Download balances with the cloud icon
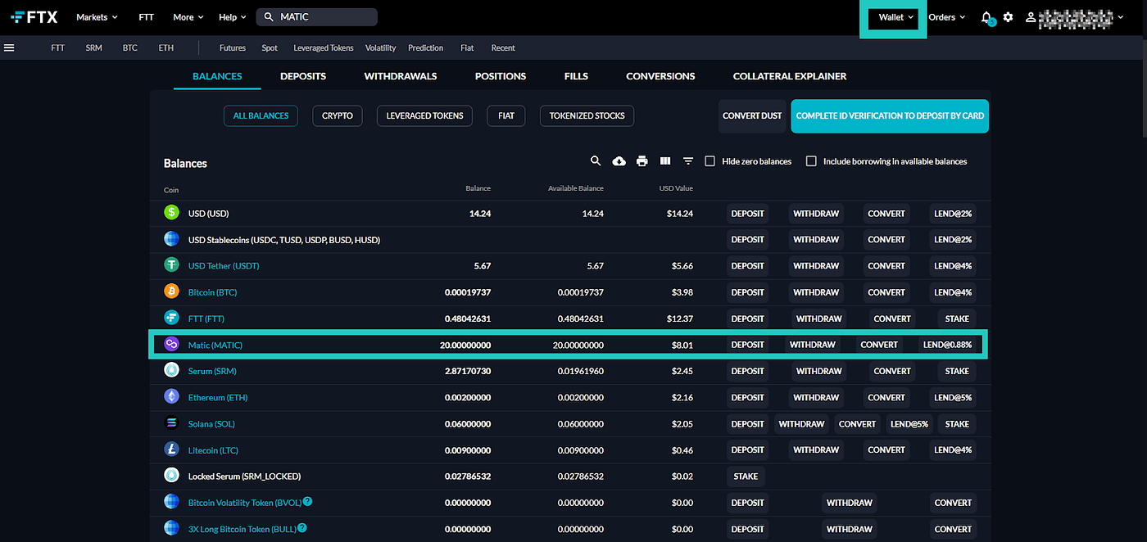Viewport: 1147px width, 542px height. pyautogui.click(x=619, y=161)
